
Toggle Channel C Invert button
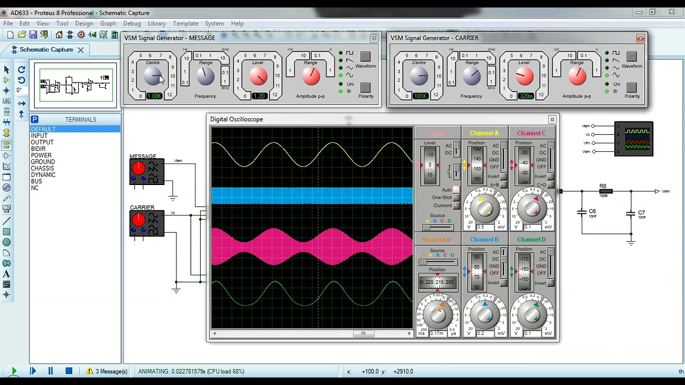pyautogui.click(x=551, y=176)
